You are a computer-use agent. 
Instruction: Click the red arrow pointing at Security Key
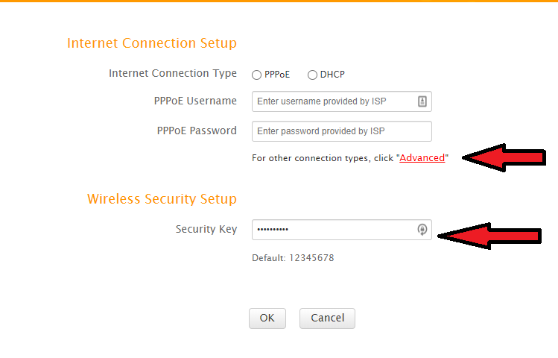click(x=489, y=236)
